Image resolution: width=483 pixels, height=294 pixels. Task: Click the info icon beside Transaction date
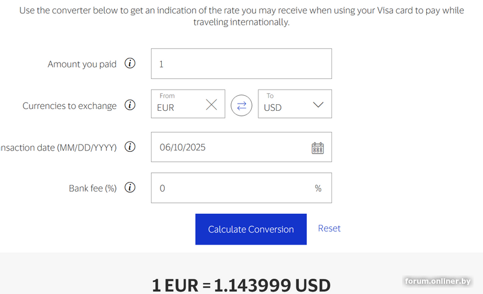point(130,146)
